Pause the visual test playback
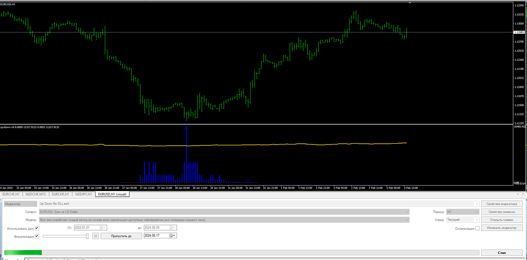This screenshot has height=260, width=527. point(96,236)
